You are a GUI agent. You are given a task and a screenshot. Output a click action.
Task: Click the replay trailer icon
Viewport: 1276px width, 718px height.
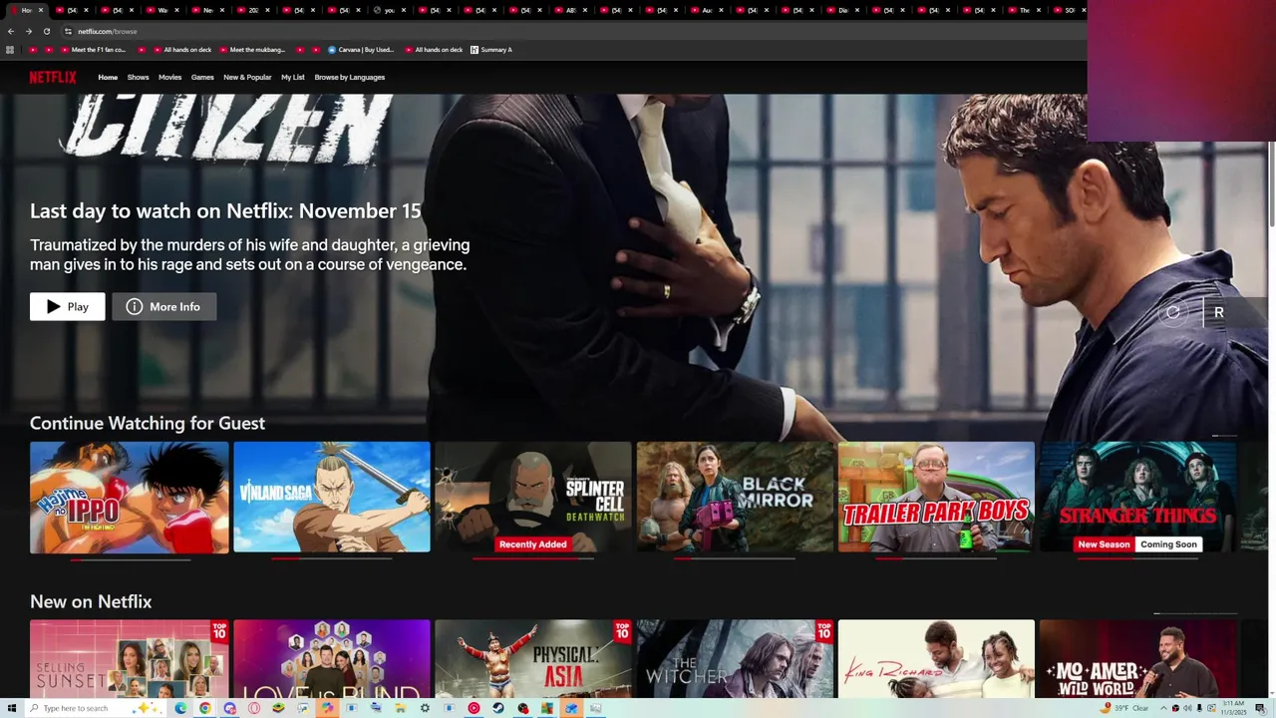(x=1173, y=312)
